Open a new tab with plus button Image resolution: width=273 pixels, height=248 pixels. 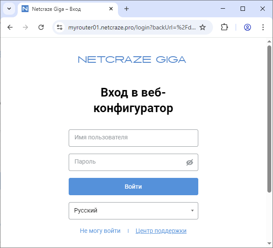pyautogui.click(x=127, y=9)
